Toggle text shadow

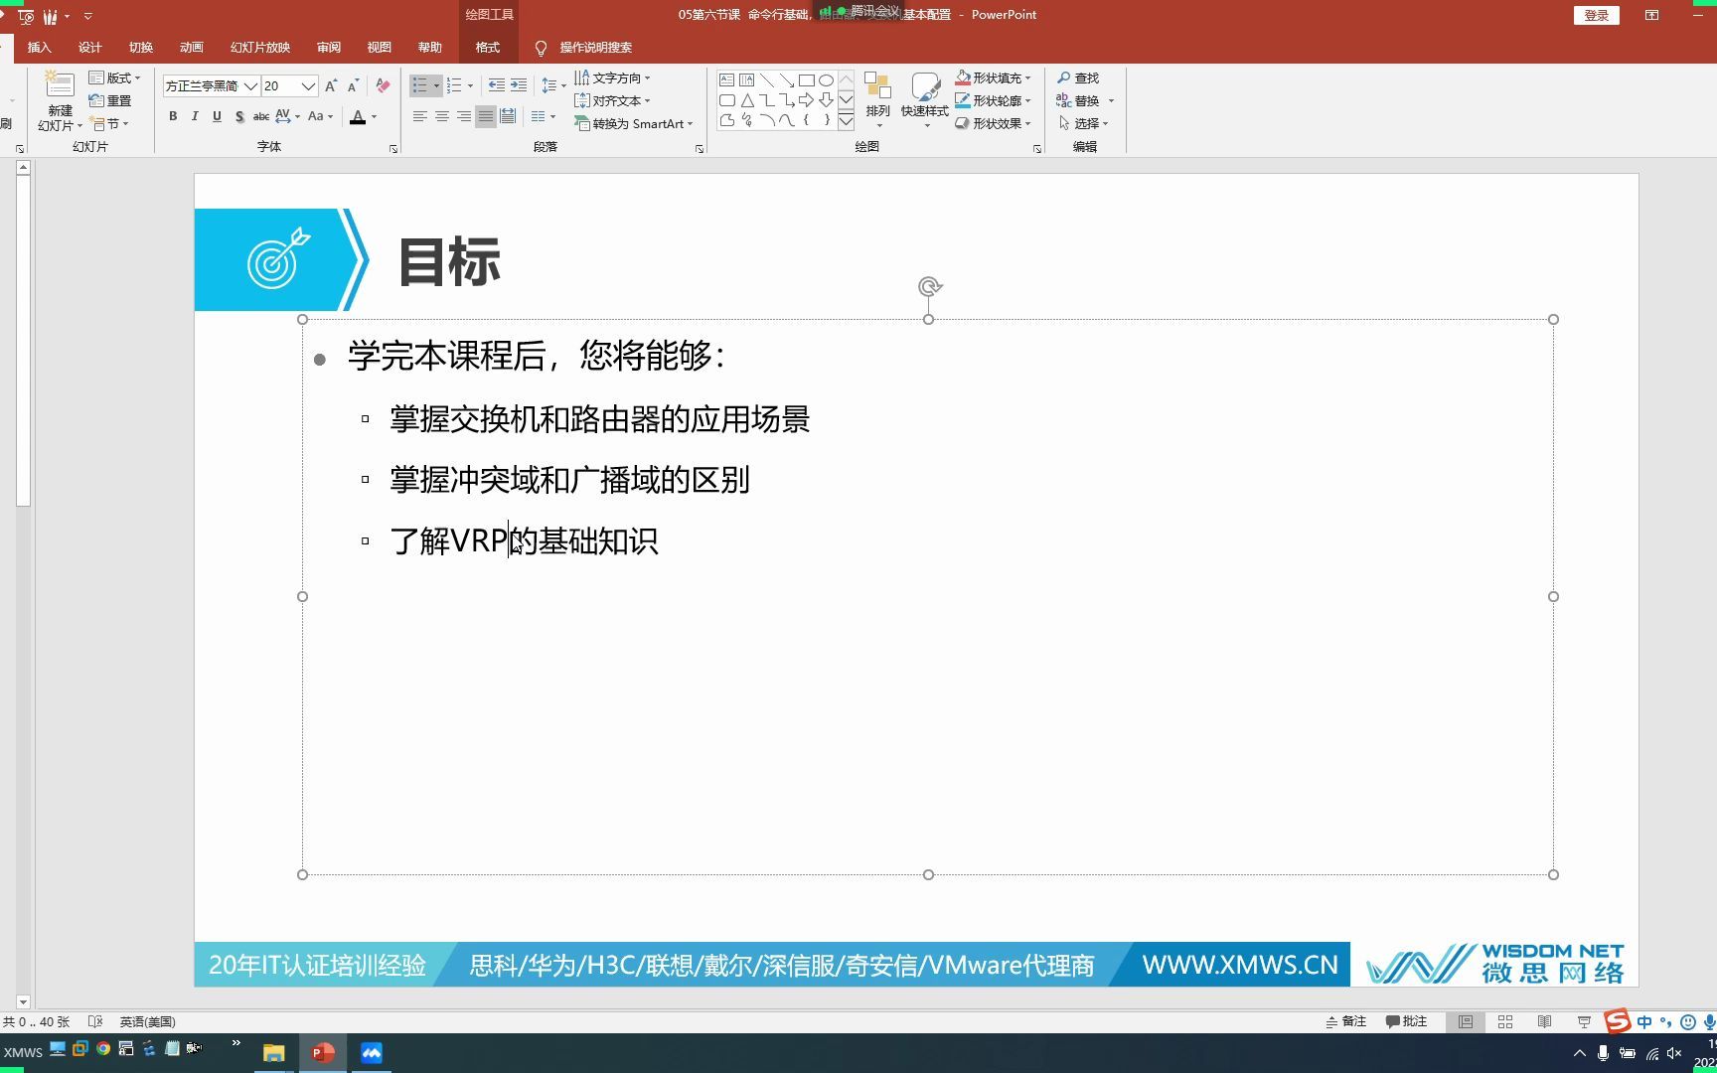point(239,116)
